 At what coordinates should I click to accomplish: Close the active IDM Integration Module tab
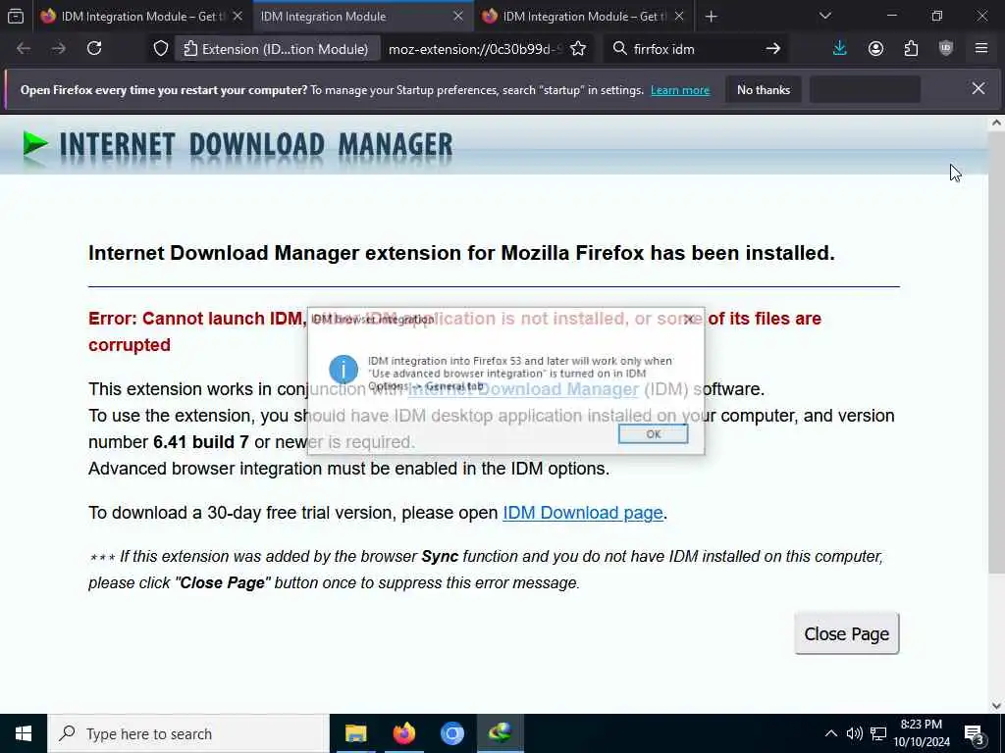(457, 16)
